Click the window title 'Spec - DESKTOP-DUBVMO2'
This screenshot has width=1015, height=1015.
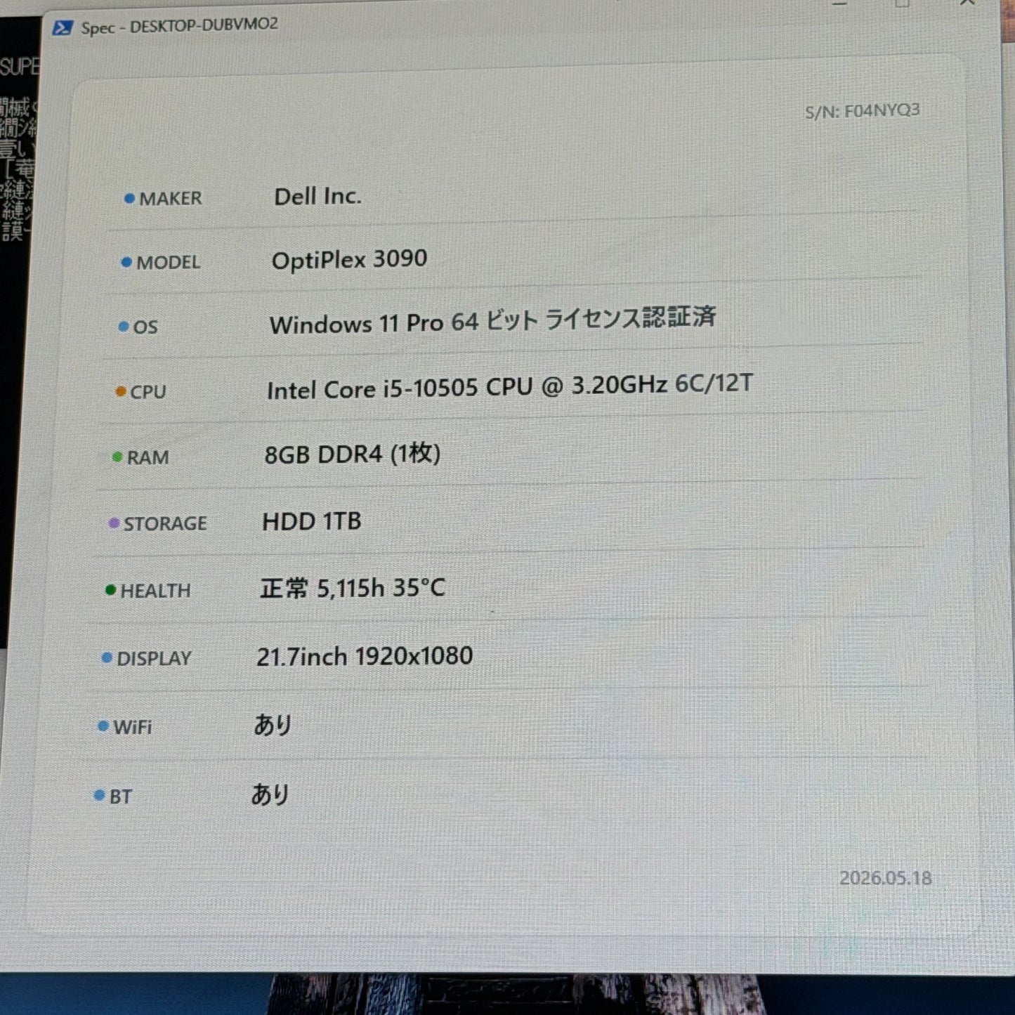click(x=180, y=26)
